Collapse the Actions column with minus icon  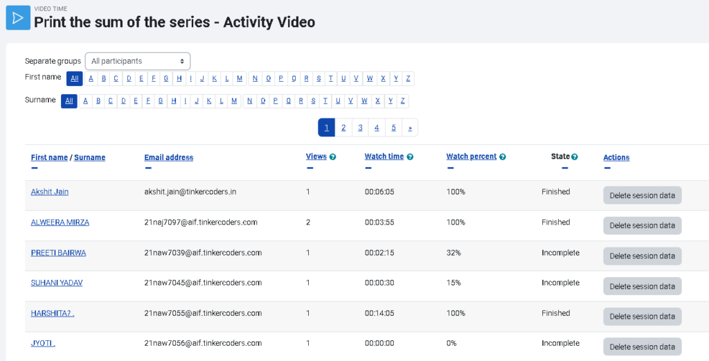(x=607, y=168)
